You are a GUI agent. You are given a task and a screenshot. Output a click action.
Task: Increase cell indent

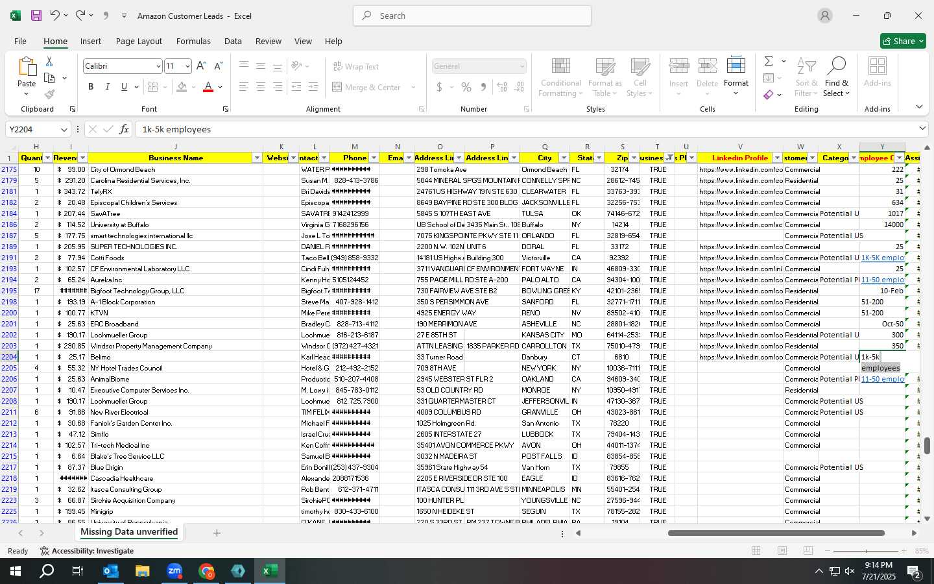click(x=313, y=87)
